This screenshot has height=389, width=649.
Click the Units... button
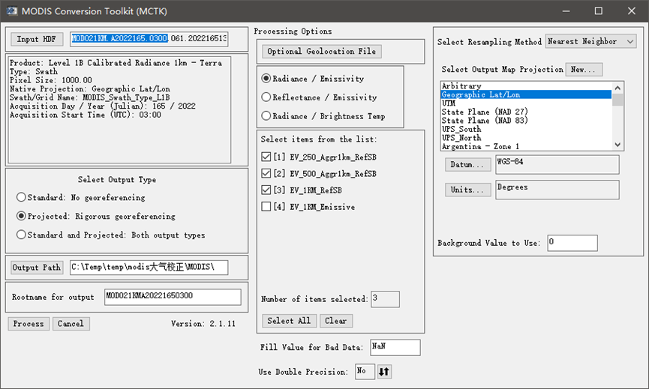[x=467, y=190]
